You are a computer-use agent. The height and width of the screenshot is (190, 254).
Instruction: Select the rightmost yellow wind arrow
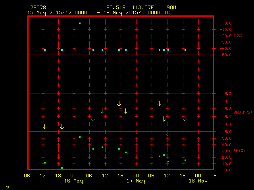point(185,119)
